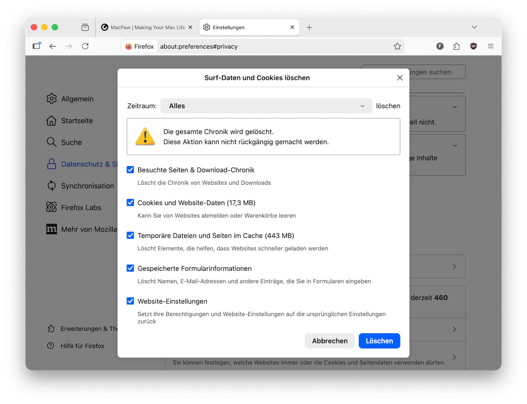
Task: Click the Firefox account avatar icon
Action: click(x=440, y=46)
